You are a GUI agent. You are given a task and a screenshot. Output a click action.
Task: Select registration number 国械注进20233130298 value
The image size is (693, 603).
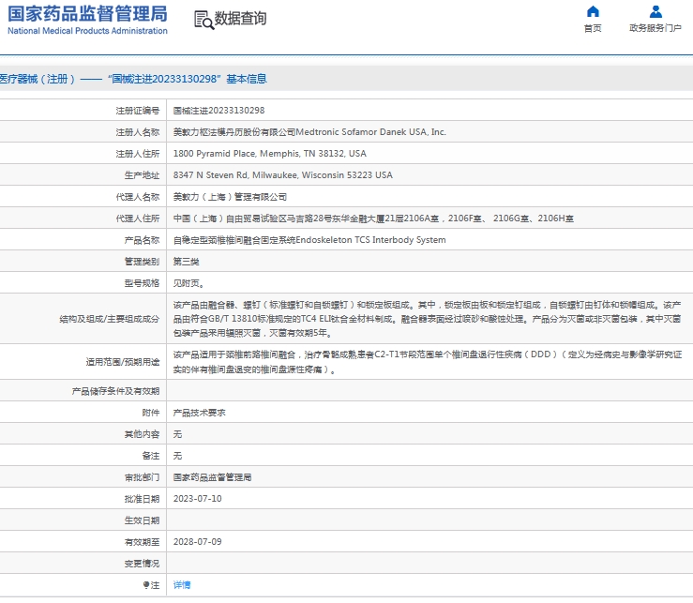pyautogui.click(x=218, y=111)
